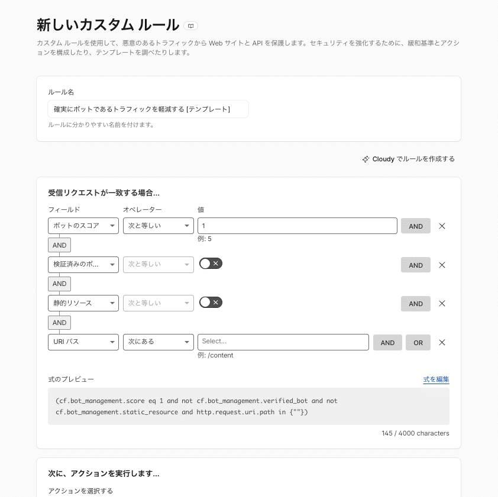498x497 pixels.
Task: Open the 式を編集 link
Action: (436, 379)
